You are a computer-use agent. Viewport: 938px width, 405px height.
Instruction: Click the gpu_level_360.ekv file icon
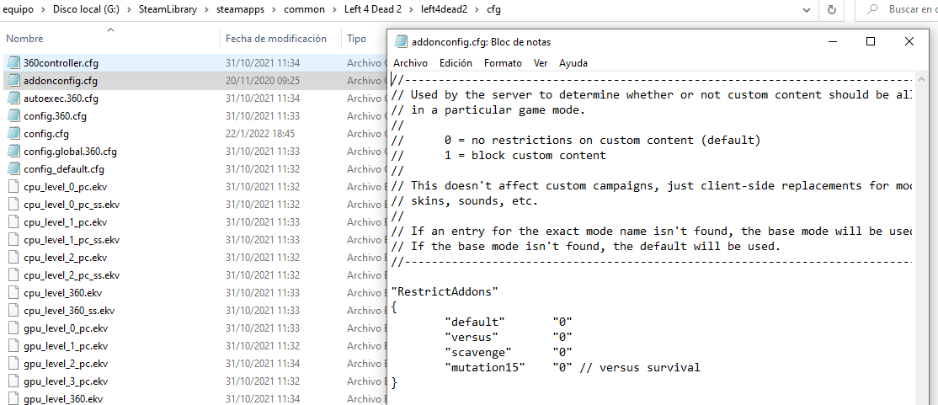(13, 399)
